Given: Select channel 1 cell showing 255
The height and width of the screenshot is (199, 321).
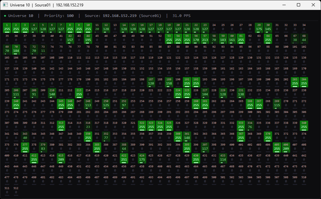Looking at the screenshot, I should (7, 28).
